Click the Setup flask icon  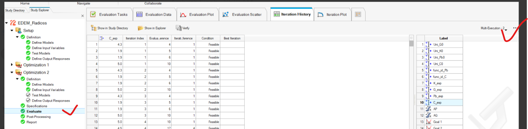click(x=18, y=30)
